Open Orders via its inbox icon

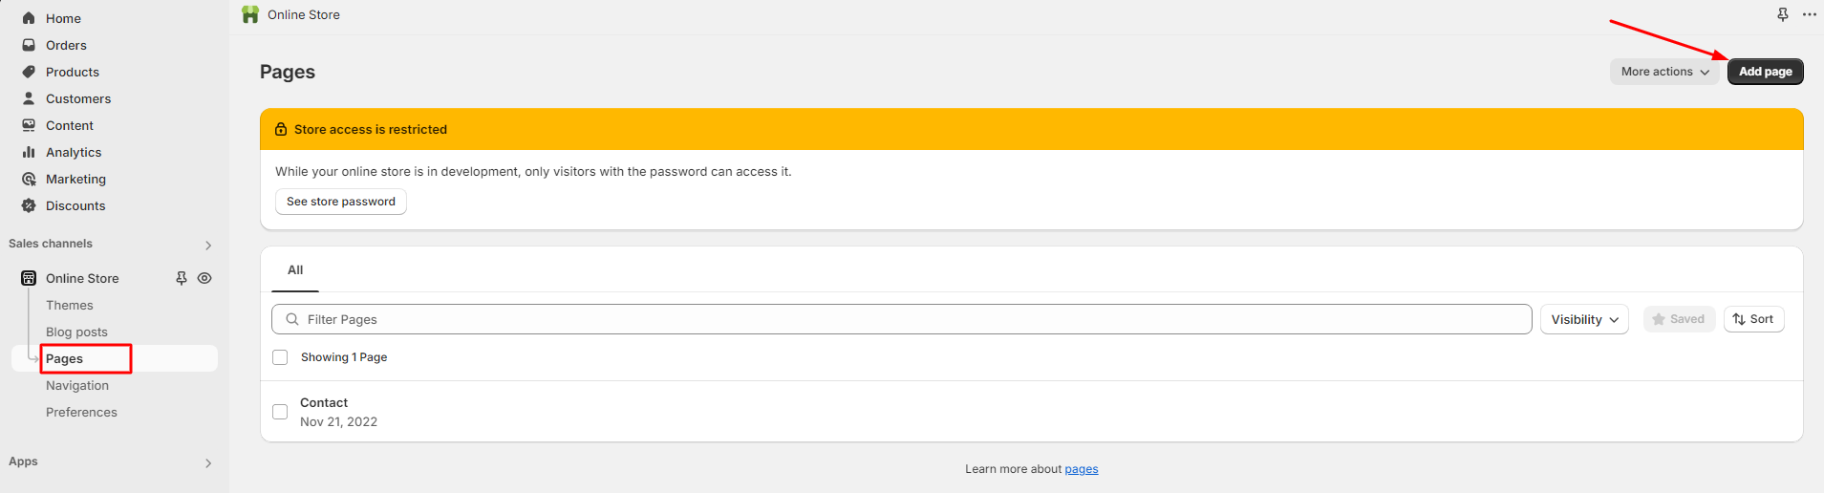[29, 45]
